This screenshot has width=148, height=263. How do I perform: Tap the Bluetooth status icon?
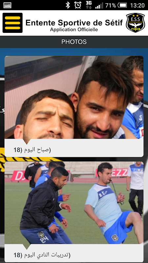click(x=68, y=5)
